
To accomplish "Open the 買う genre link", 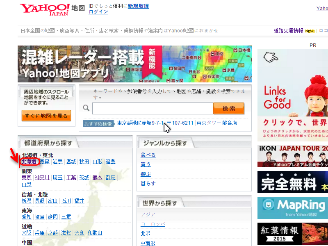I will click(x=146, y=164).
